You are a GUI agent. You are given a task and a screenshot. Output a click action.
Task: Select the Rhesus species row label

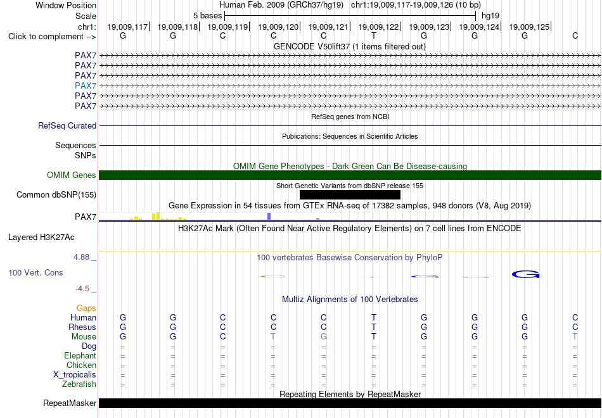(82, 327)
